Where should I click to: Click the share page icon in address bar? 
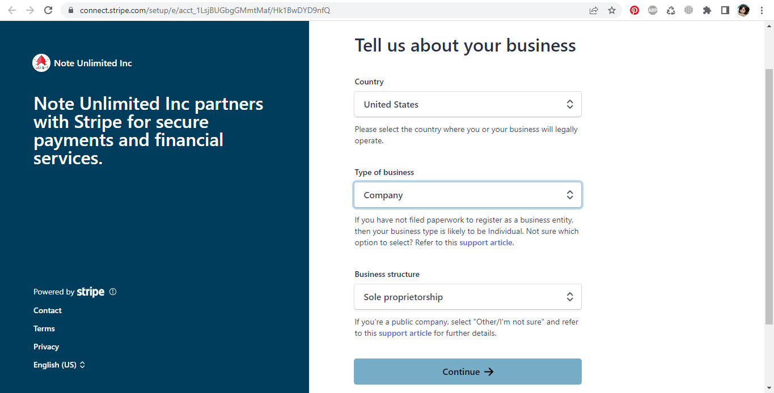click(x=594, y=10)
